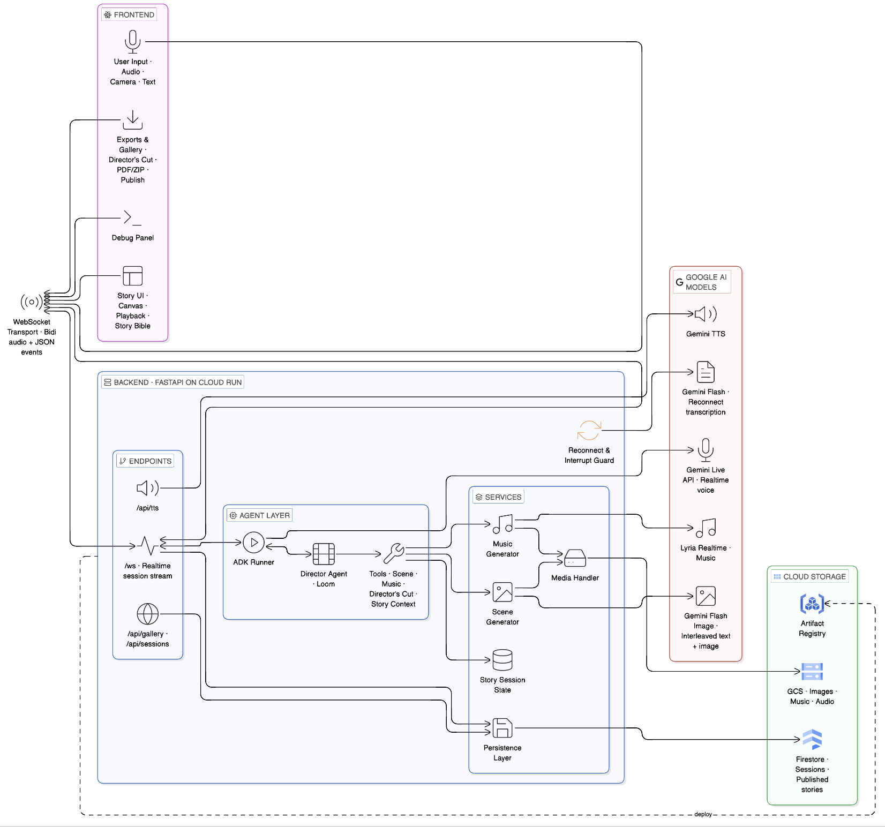Select the ENDPOINTS group label
This screenshot has height=827, width=885.
tap(145, 461)
